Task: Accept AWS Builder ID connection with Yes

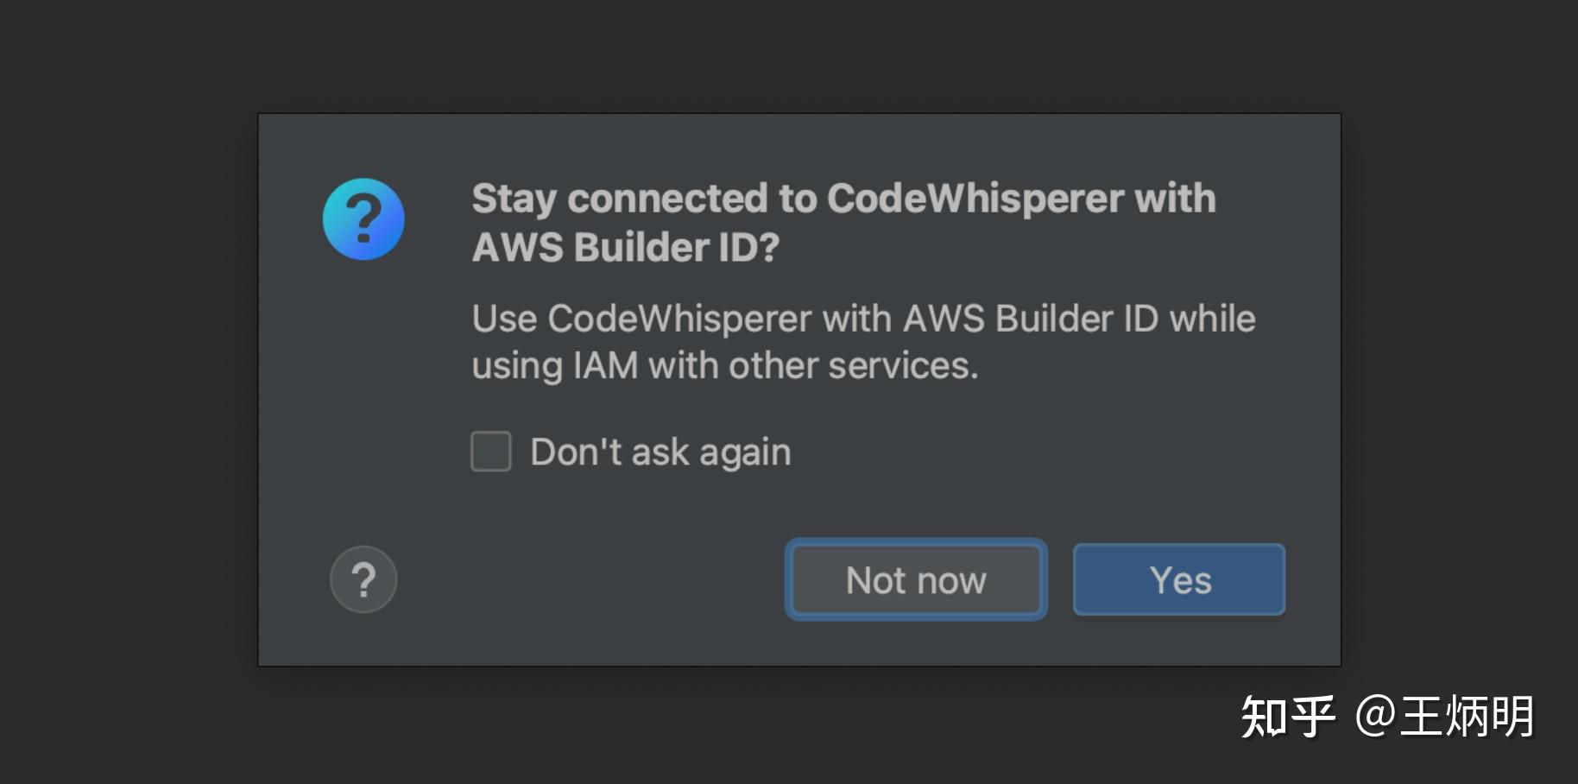Action: click(x=1177, y=579)
